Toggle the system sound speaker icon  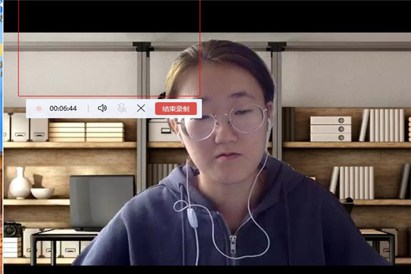(103, 108)
